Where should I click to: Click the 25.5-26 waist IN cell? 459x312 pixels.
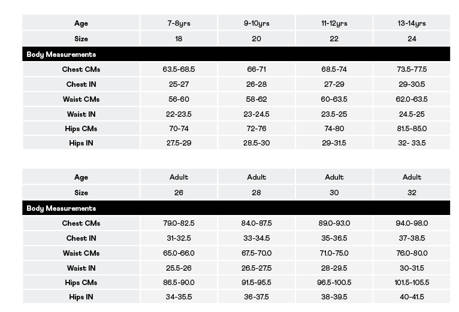pyautogui.click(x=179, y=268)
